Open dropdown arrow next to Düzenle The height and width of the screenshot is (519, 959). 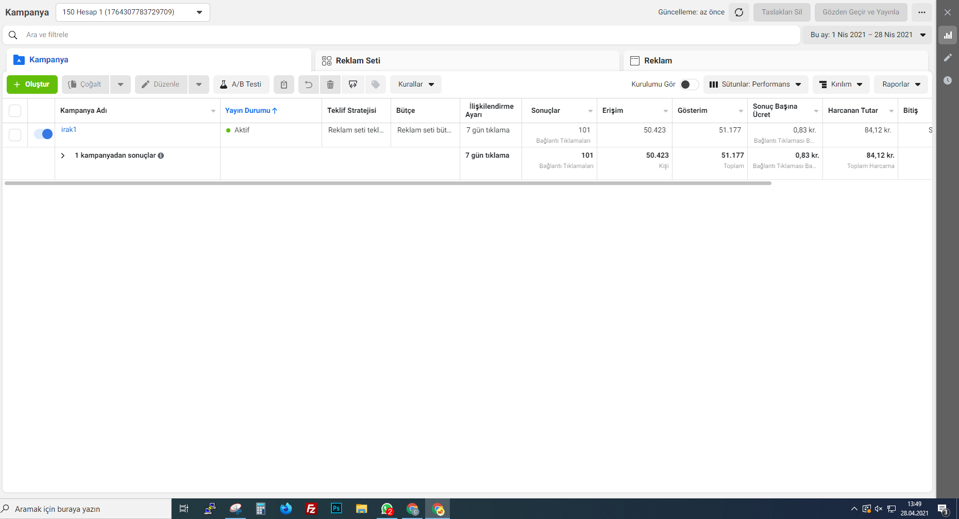click(x=199, y=85)
